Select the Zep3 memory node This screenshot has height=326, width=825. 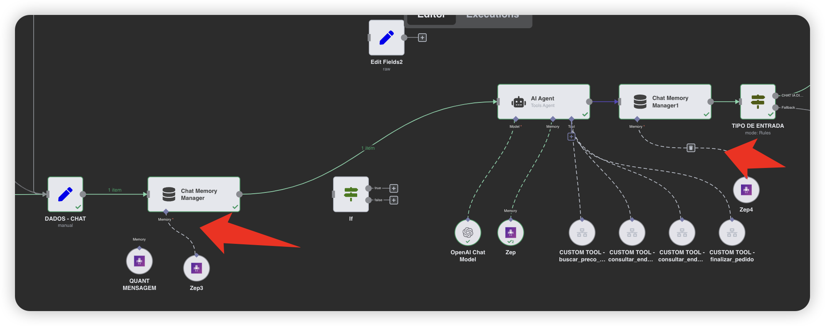click(196, 268)
